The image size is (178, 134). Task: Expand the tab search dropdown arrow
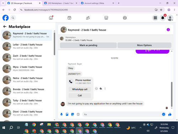3,3
